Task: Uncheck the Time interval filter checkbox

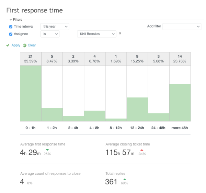Action: [11, 27]
